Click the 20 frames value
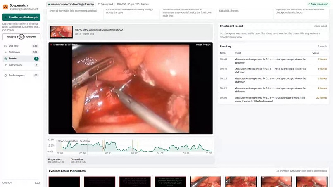The height and width of the screenshot is (187, 333). point(321,98)
